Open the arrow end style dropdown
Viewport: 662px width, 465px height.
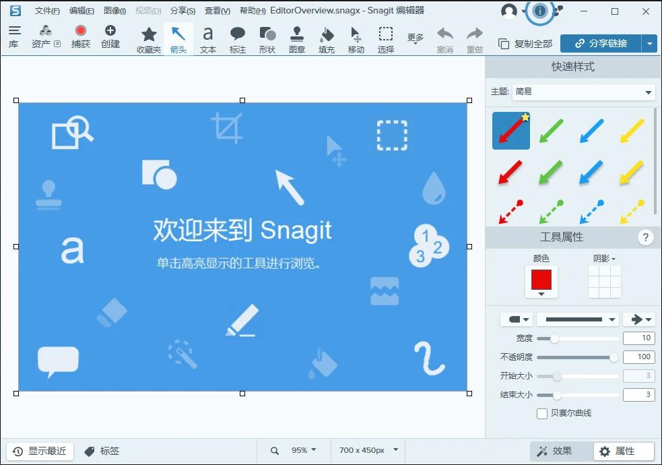click(x=638, y=318)
